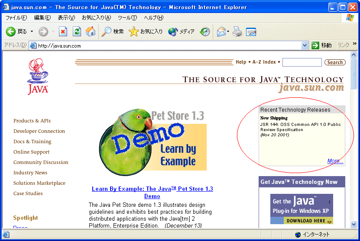Expand the Mail dropdown arrow
Viewport: 360px width, 241px height.
[228, 32]
